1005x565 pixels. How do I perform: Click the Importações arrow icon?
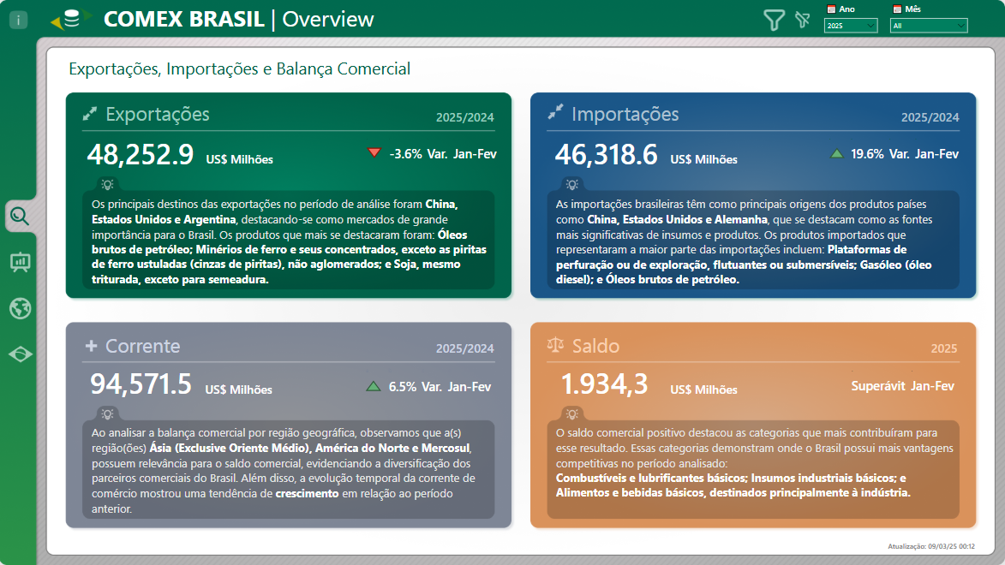click(x=556, y=112)
